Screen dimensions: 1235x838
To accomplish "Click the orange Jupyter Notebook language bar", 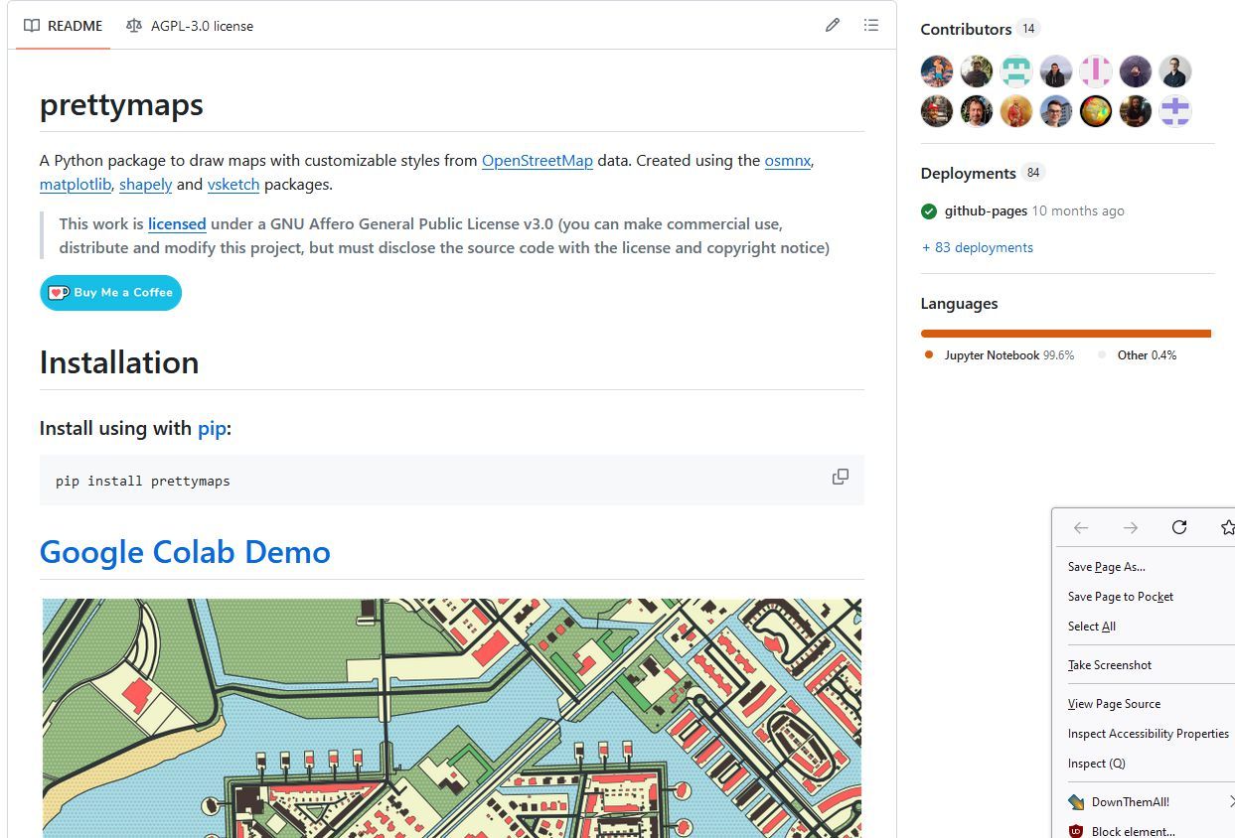I will (1065, 334).
